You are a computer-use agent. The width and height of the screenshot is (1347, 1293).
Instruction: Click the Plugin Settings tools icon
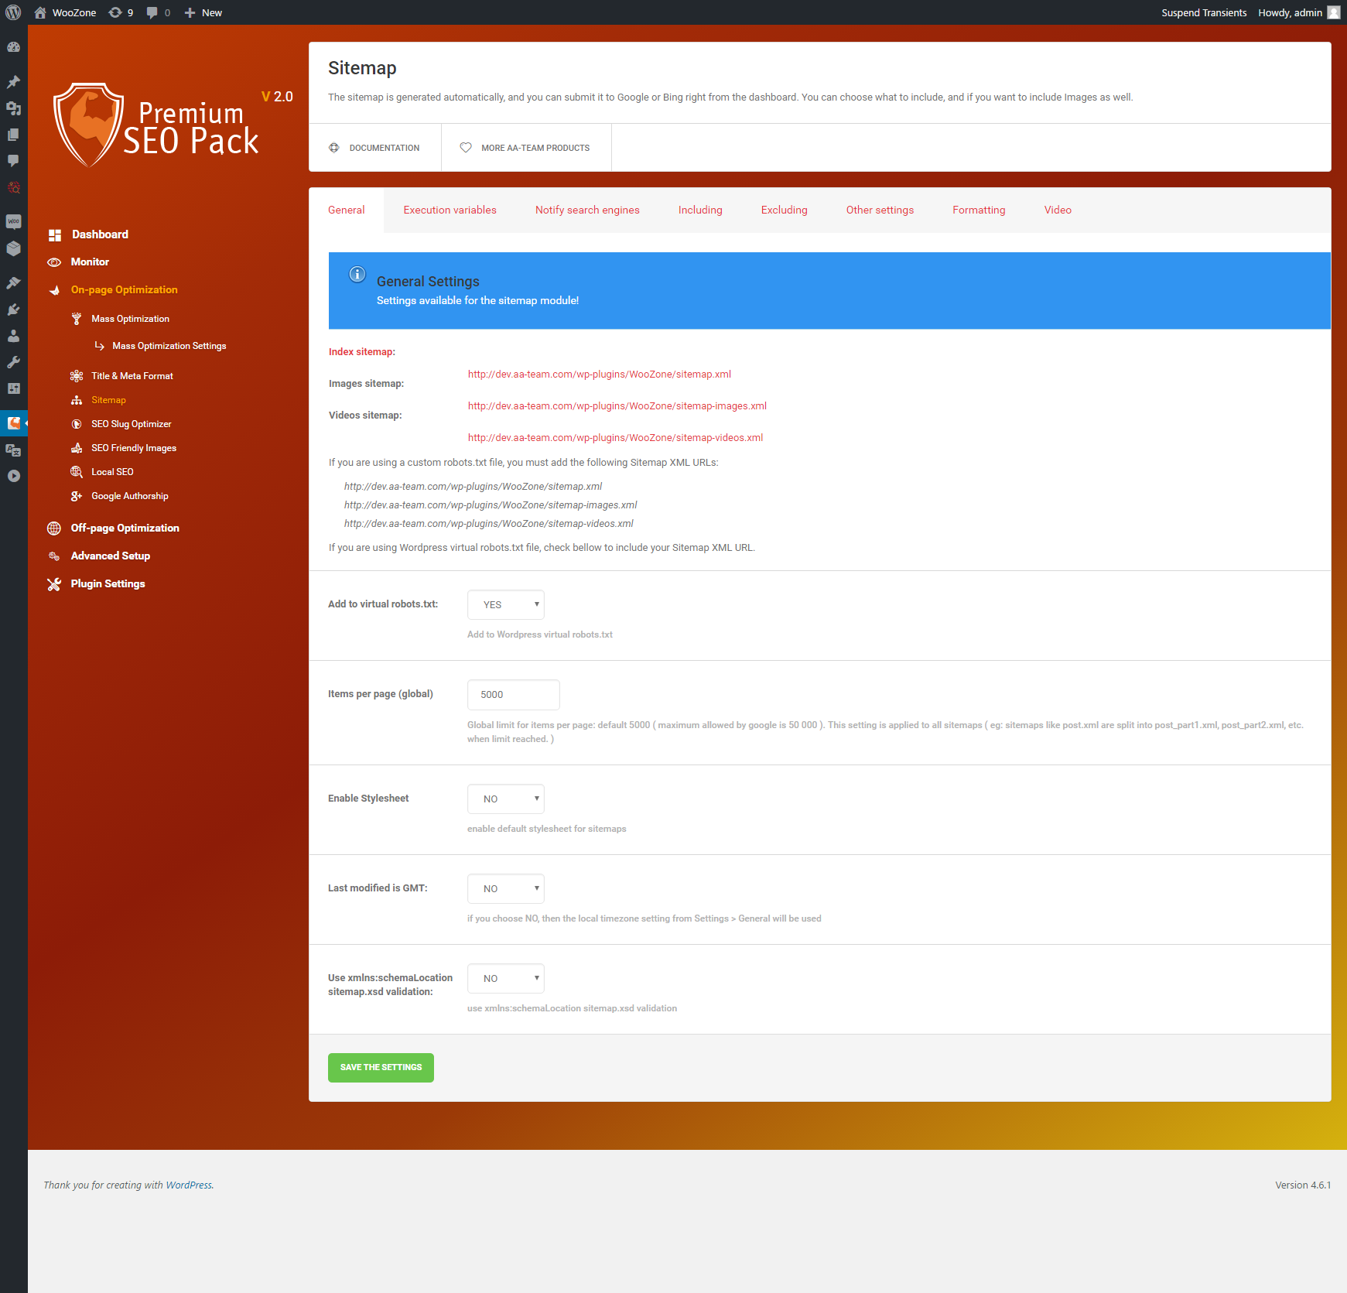54,584
